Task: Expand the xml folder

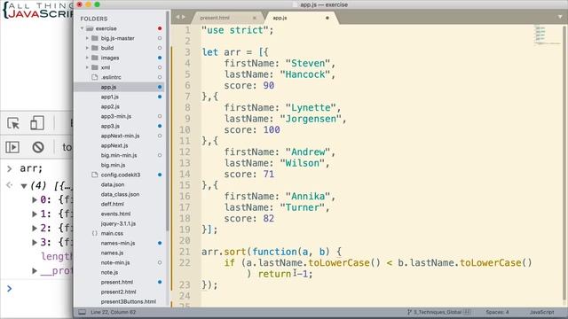Action: 87,67
